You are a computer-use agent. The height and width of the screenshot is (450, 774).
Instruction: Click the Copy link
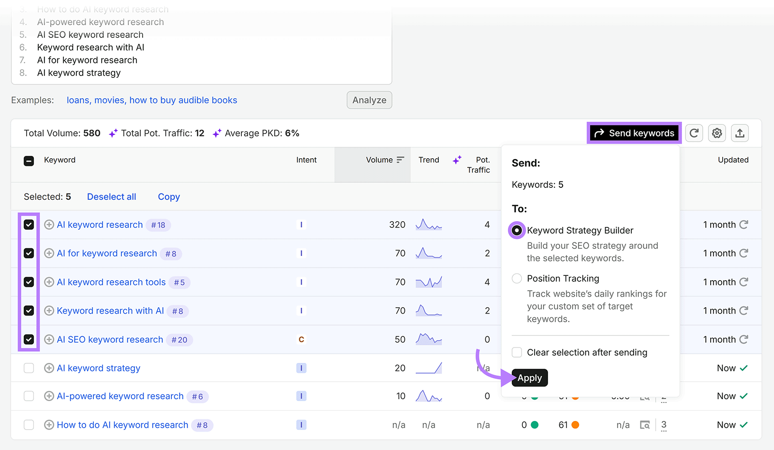(x=169, y=197)
